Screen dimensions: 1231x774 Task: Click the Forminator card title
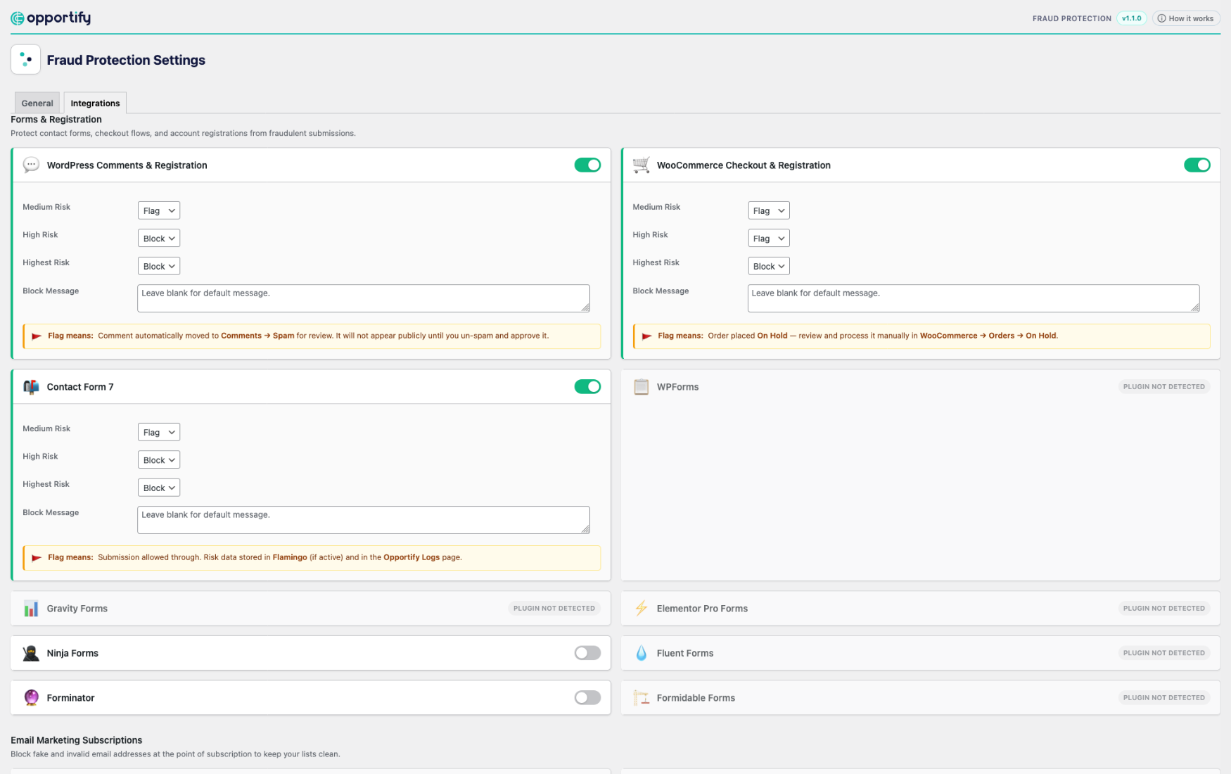tap(70, 698)
